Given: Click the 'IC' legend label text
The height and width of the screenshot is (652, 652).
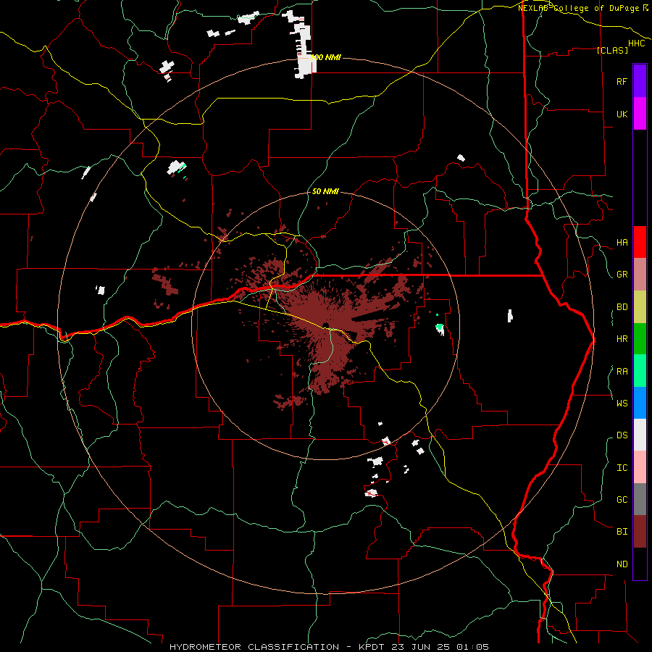Looking at the screenshot, I should point(622,468).
